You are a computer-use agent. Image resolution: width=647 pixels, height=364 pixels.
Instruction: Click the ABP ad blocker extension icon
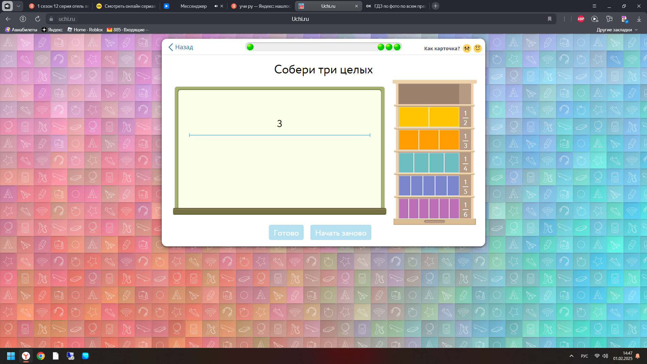(x=581, y=19)
